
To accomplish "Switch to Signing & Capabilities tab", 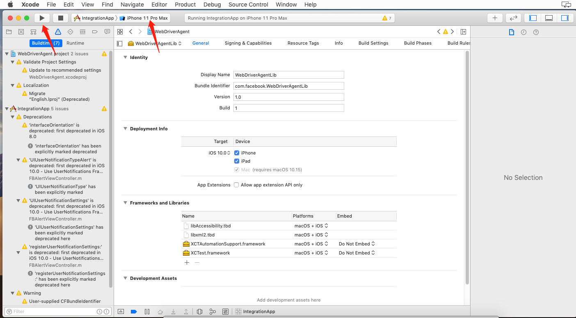I will [x=248, y=43].
